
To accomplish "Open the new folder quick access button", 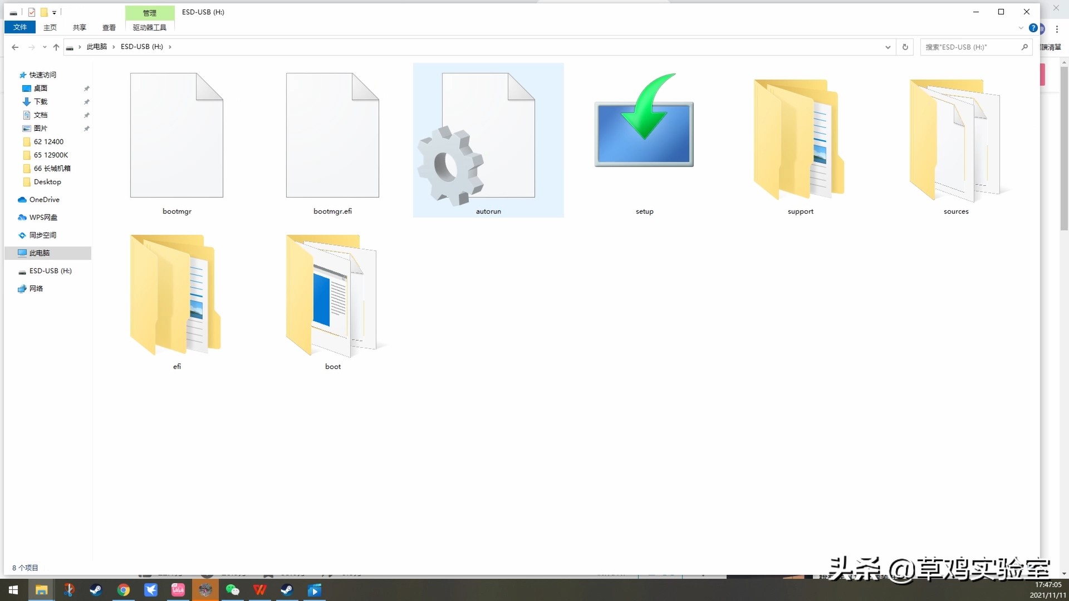I will pyautogui.click(x=43, y=12).
